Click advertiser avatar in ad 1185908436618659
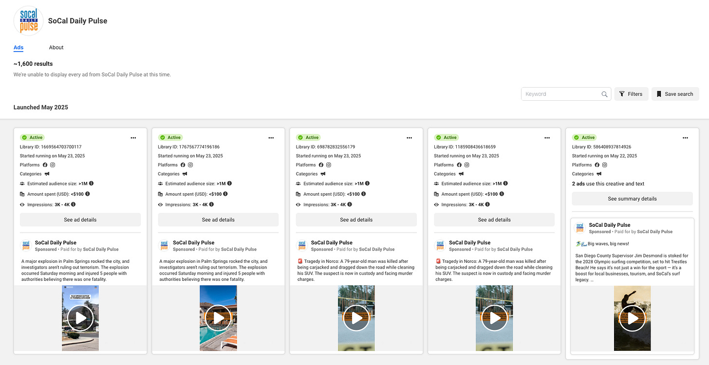This screenshot has width=709, height=365. 440,245
